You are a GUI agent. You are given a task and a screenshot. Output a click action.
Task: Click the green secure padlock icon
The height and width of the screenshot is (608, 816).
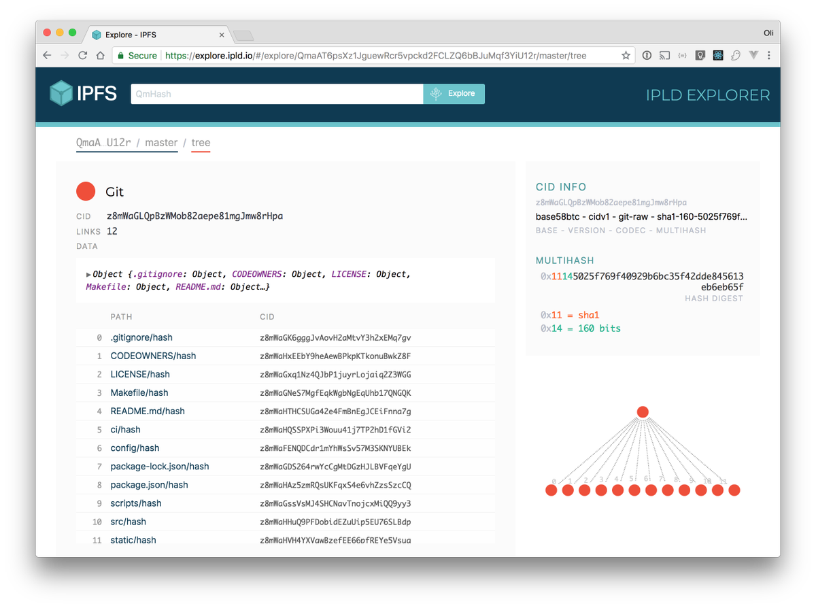pos(121,56)
